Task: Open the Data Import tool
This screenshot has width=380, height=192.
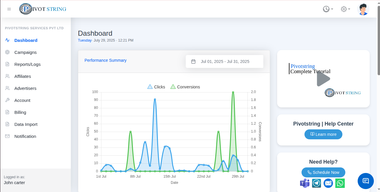Action: [x=26, y=124]
